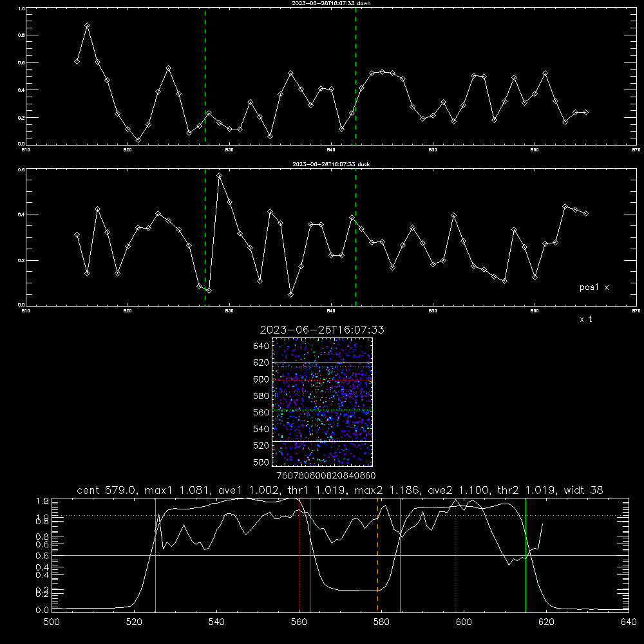Click the lower white line in heatmap
The width and height of the screenshot is (644, 644).
323,441
